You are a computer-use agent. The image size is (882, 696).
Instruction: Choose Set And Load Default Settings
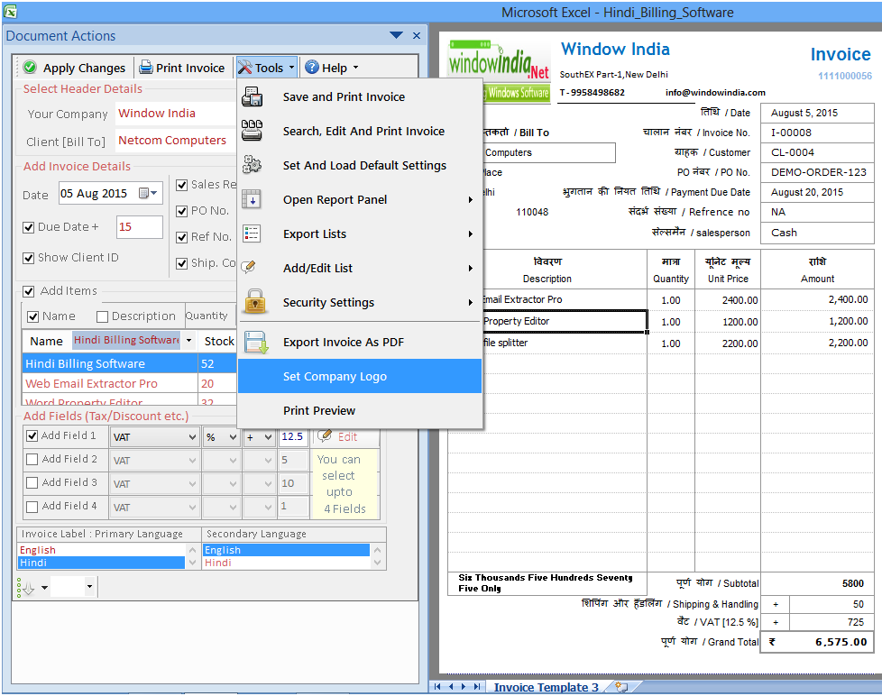coord(360,165)
